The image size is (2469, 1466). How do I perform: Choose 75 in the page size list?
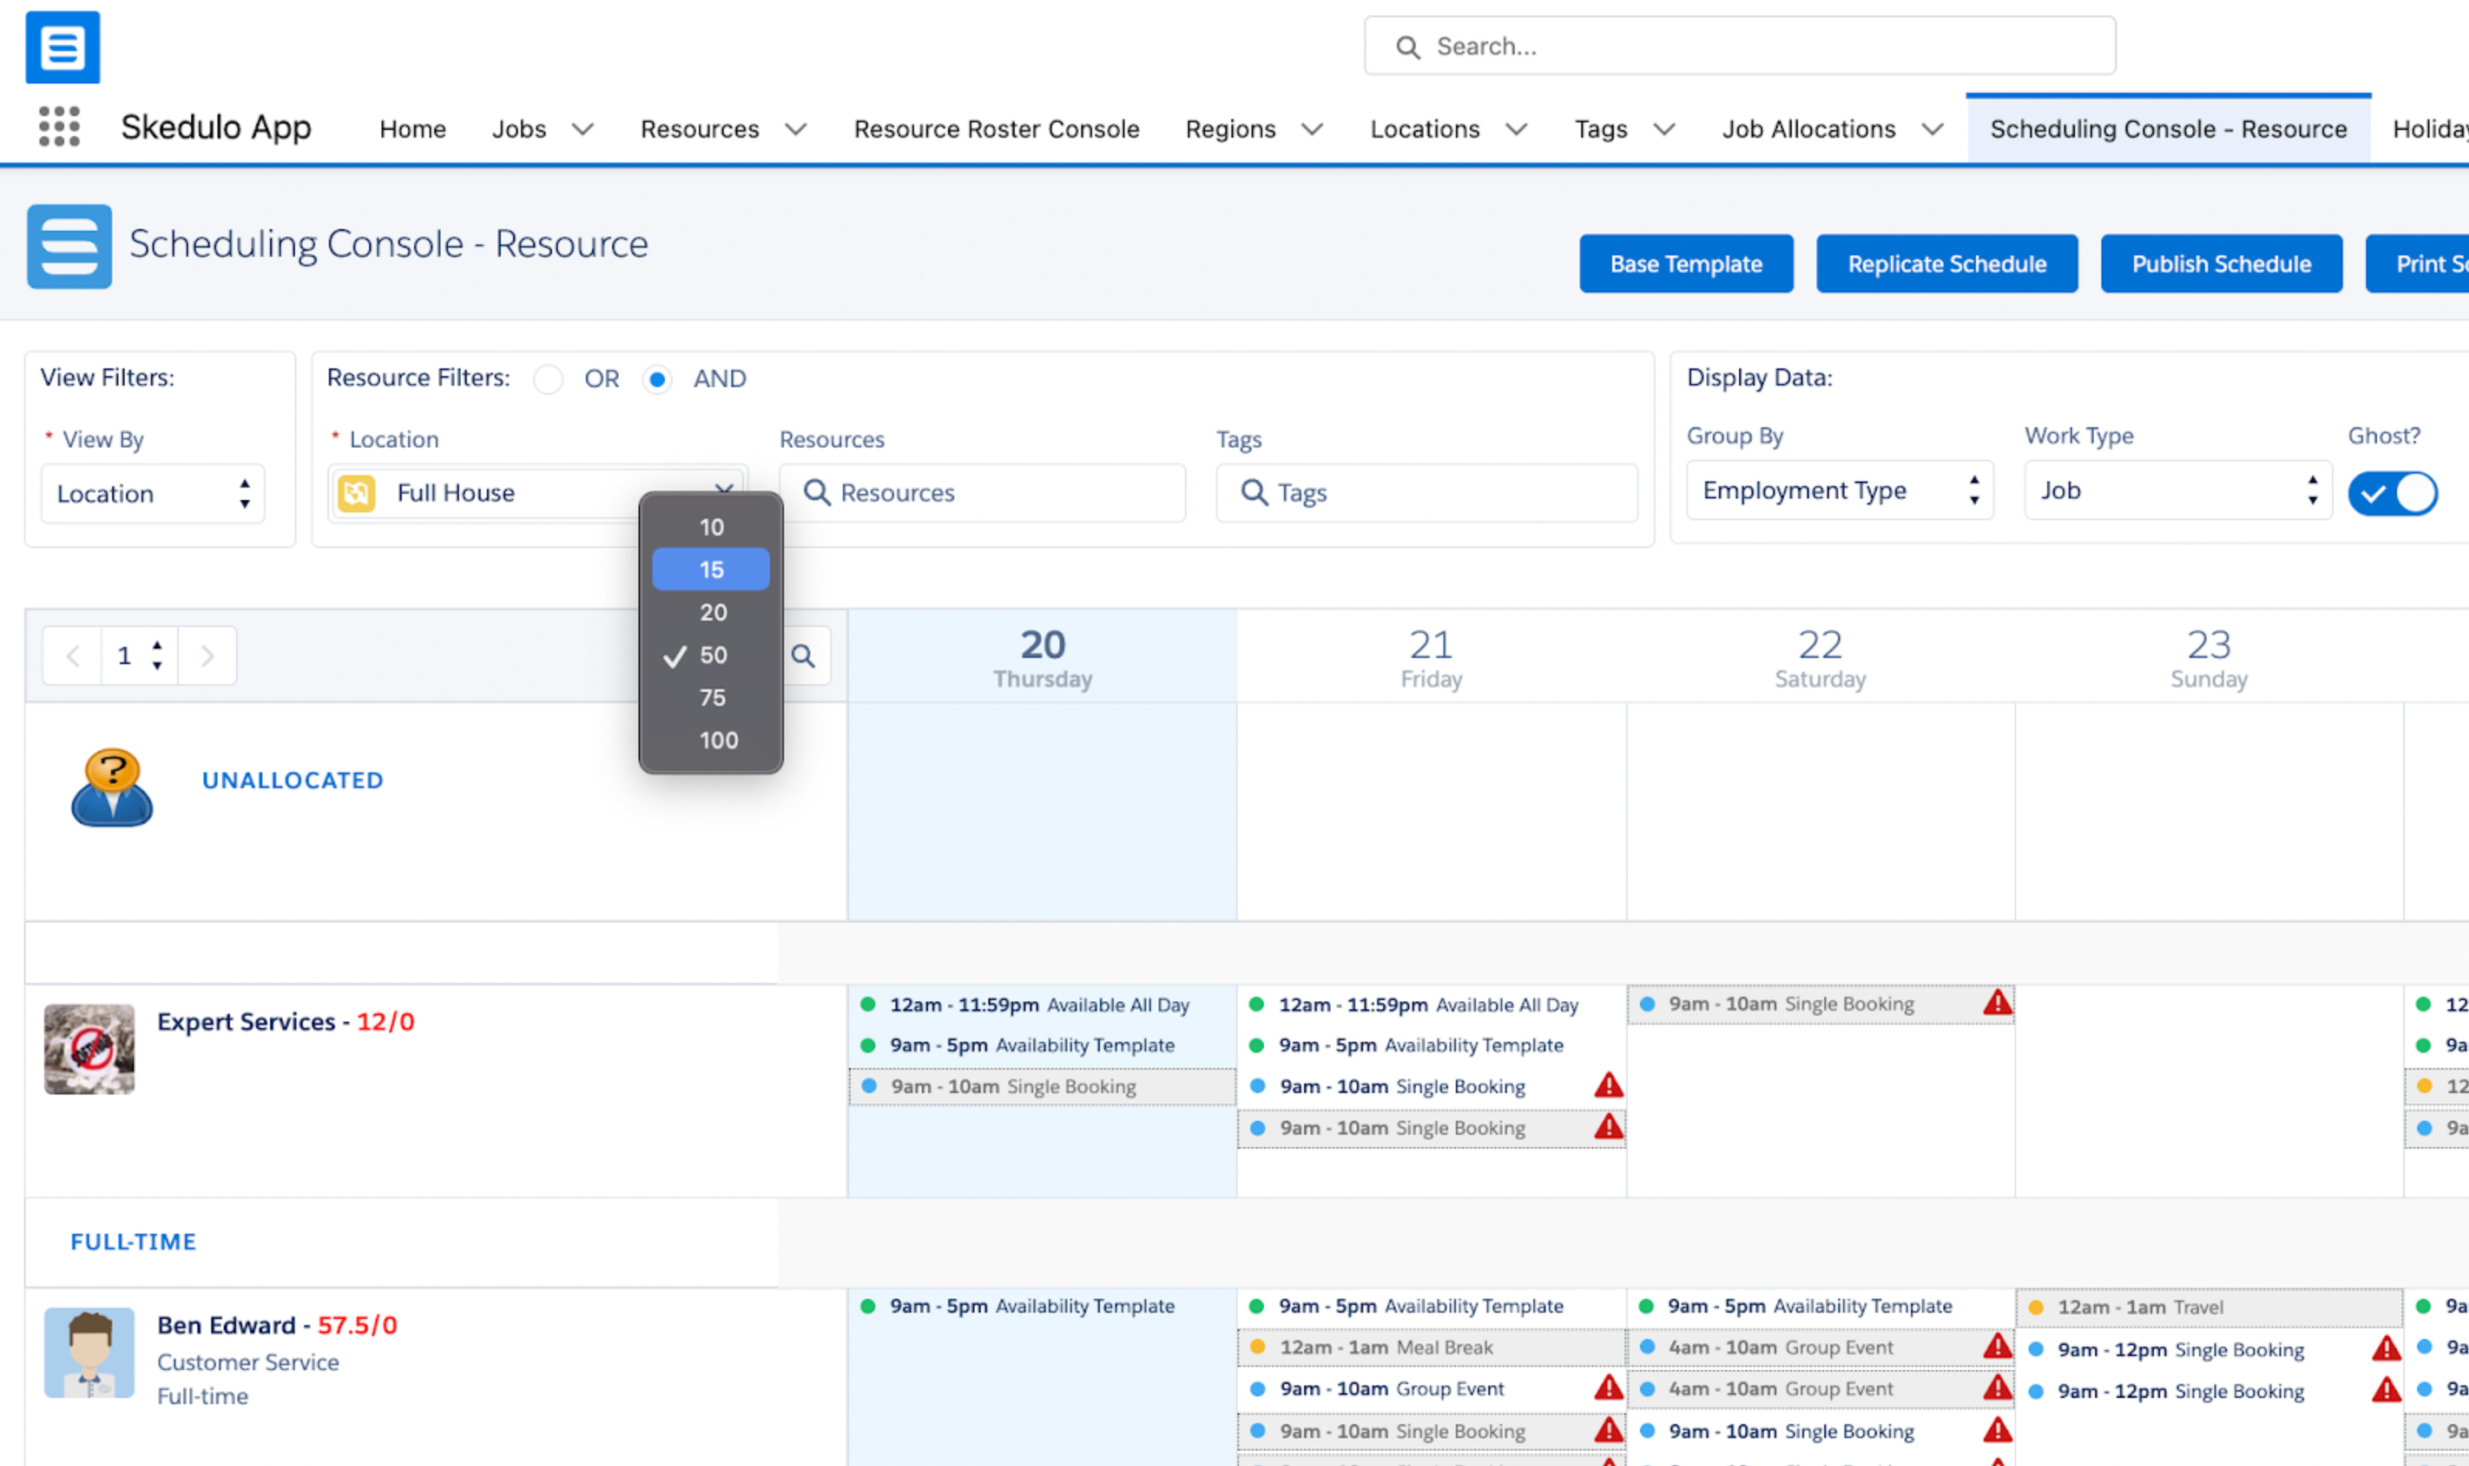point(711,697)
